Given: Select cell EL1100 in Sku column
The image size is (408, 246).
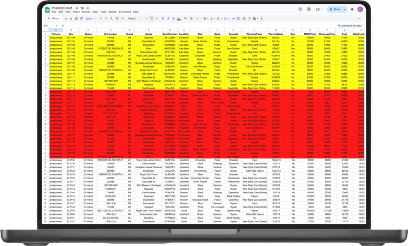Looking at the screenshot, I should coord(71,38).
